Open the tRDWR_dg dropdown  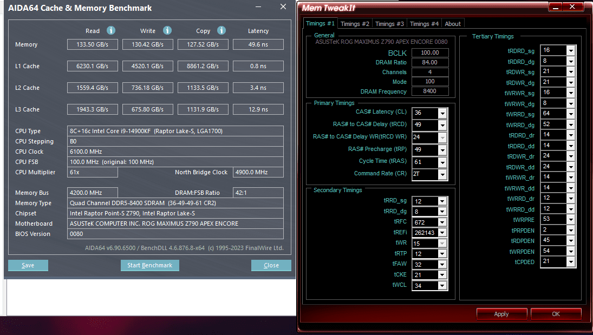571,82
